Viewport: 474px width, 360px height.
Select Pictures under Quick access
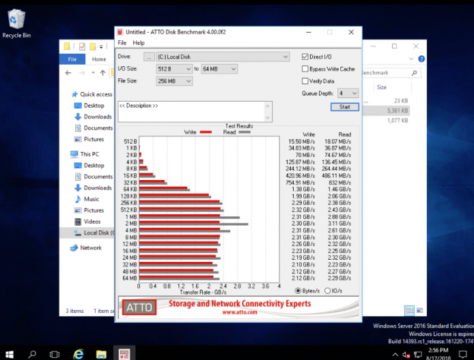click(89, 139)
